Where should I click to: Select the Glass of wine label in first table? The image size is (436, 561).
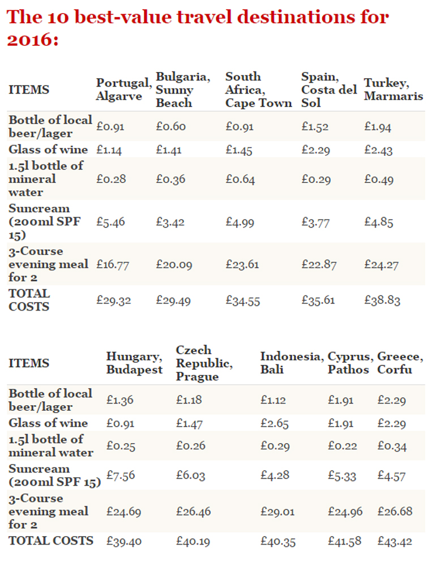pos(48,150)
